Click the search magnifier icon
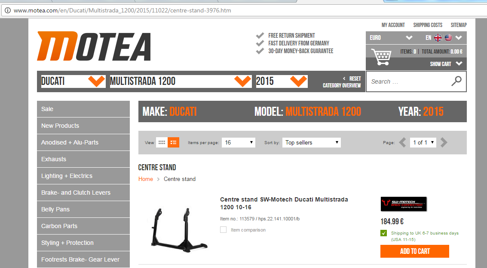 [456, 81]
